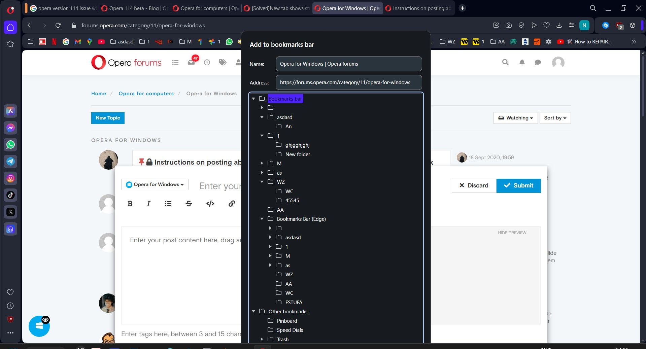Screen dimensions: 646x349
Task: Open a new tab with the plus button
Action: click(463, 8)
